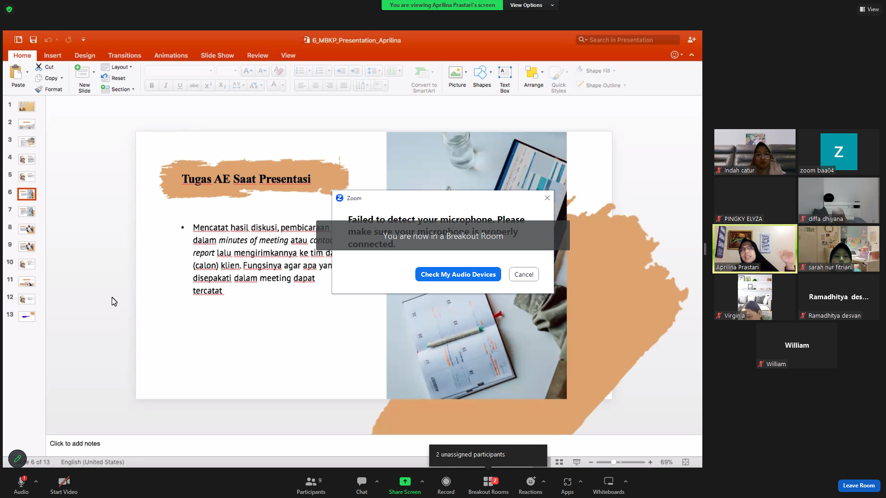886x498 pixels.
Task: Open Quick Styles in the ribbon
Action: 558,79
